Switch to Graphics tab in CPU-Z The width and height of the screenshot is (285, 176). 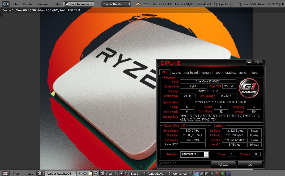click(231, 72)
